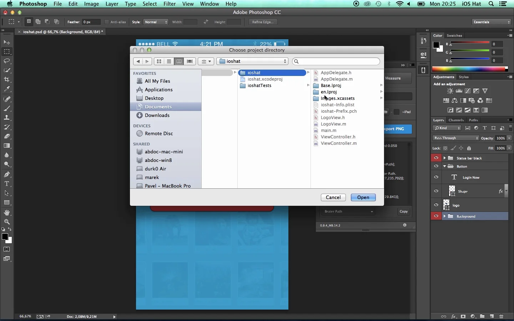The image size is (514, 321).
Task: Hide the Status bar black layer group
Action: click(437, 158)
